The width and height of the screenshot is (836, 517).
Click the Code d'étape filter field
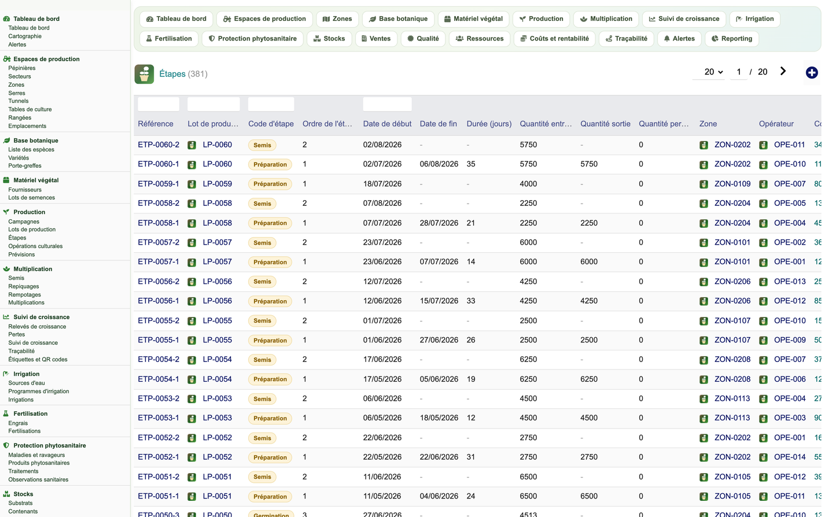pyautogui.click(x=271, y=104)
